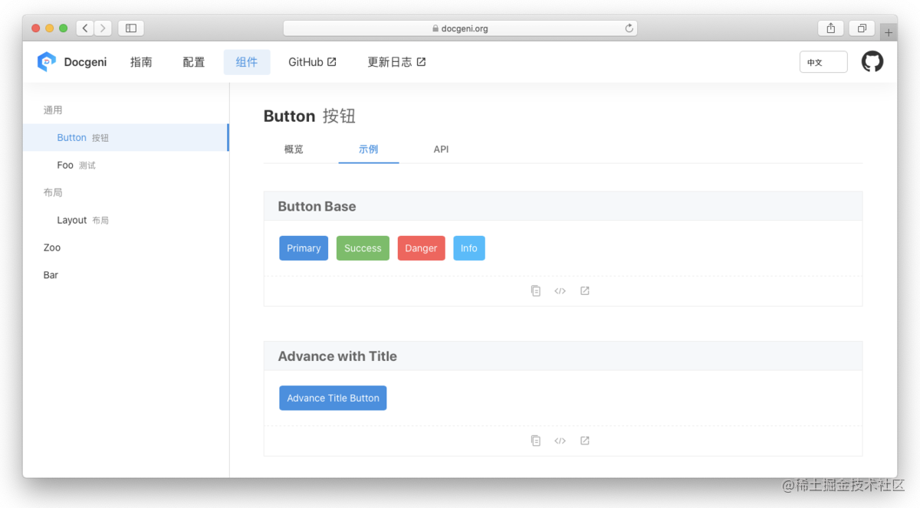Open the 中文 language dropdown
920x508 pixels.
pyautogui.click(x=823, y=62)
